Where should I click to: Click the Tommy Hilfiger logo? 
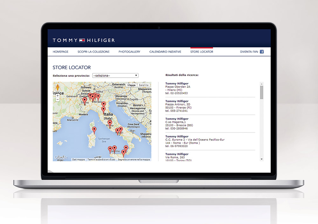pyautogui.click(x=84, y=40)
